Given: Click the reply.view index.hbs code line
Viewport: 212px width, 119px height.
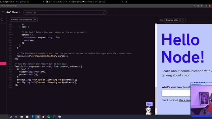Looking at the screenshot, I should point(42,56).
